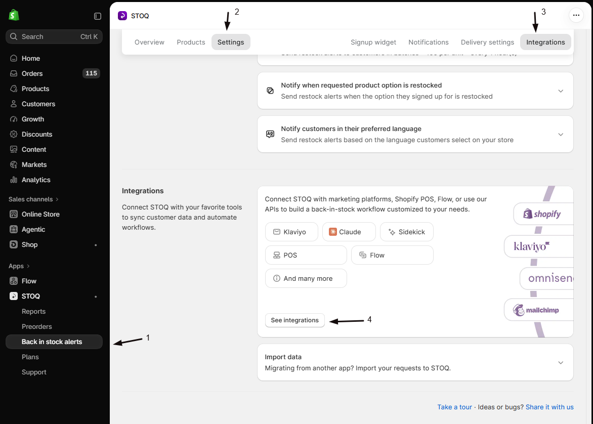Open the Products tab in STOQ

(x=191, y=42)
